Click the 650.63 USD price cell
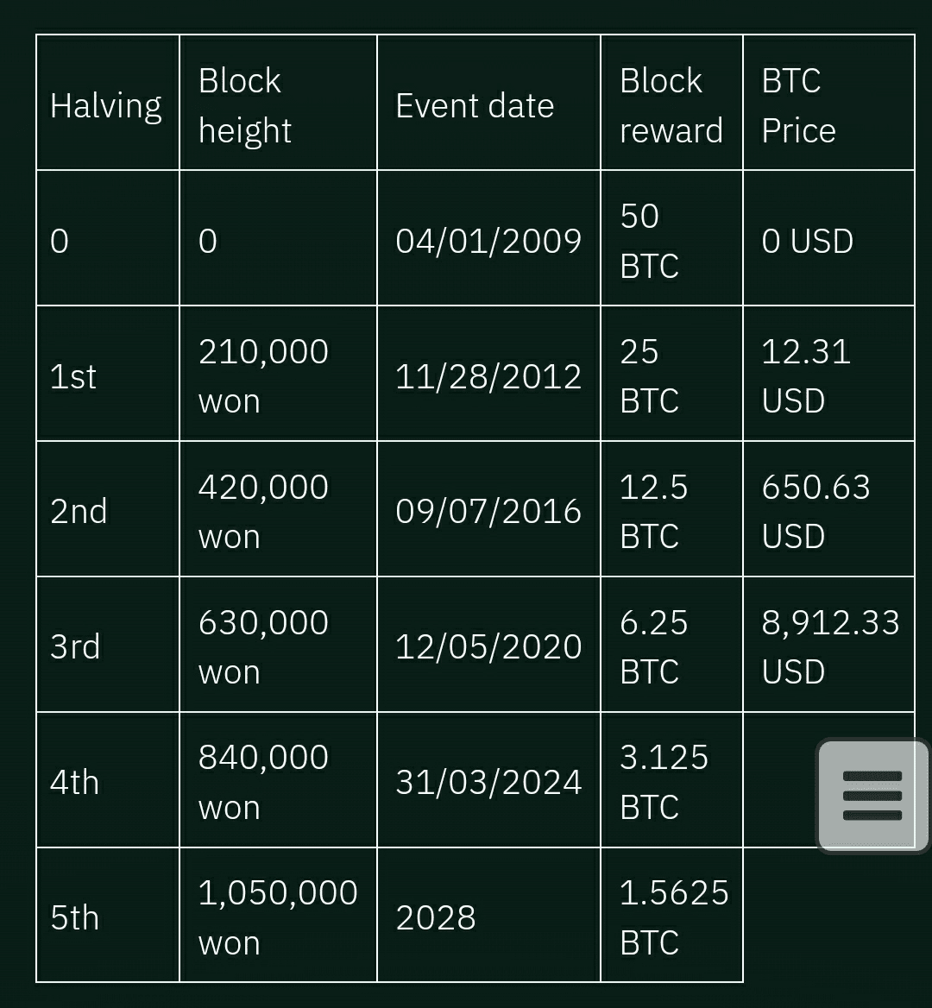The height and width of the screenshot is (1008, 932). 815,512
